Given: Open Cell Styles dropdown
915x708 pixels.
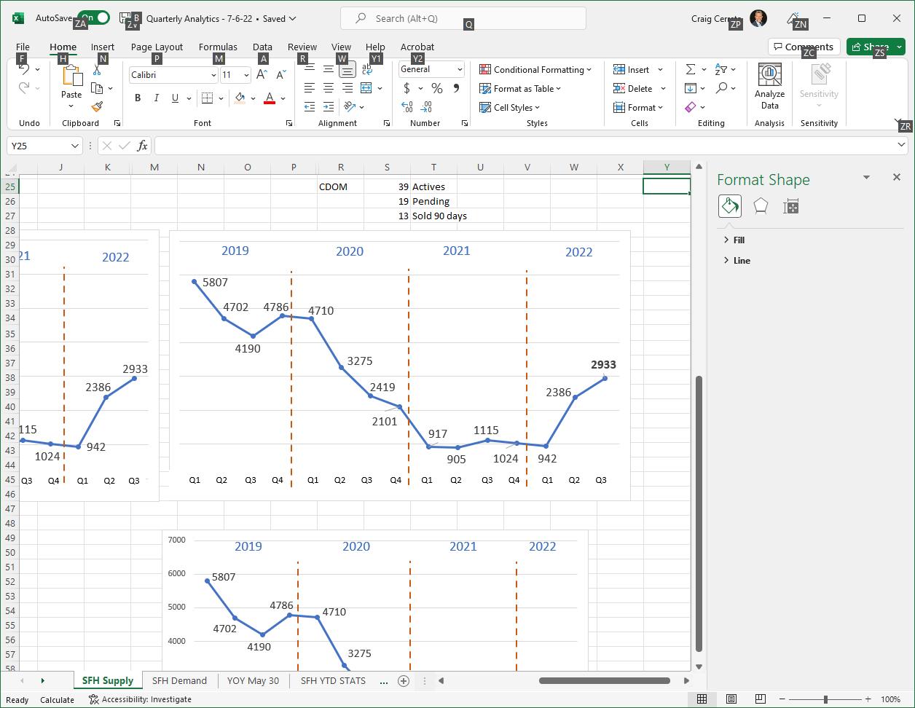Looking at the screenshot, I should click(x=509, y=107).
